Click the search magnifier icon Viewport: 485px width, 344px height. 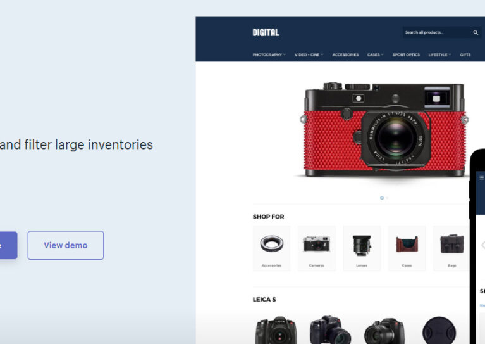pos(476,32)
